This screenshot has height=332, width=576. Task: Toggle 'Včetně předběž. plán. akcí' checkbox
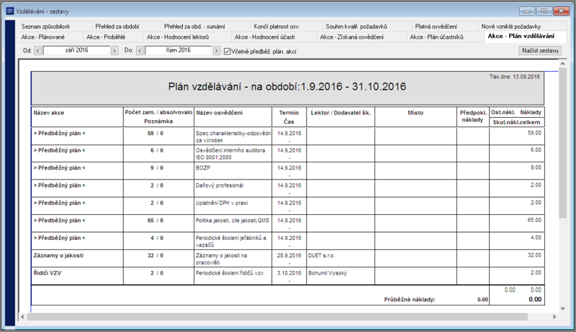(x=227, y=51)
